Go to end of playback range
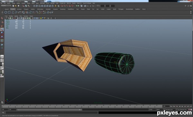 click(191, 106)
